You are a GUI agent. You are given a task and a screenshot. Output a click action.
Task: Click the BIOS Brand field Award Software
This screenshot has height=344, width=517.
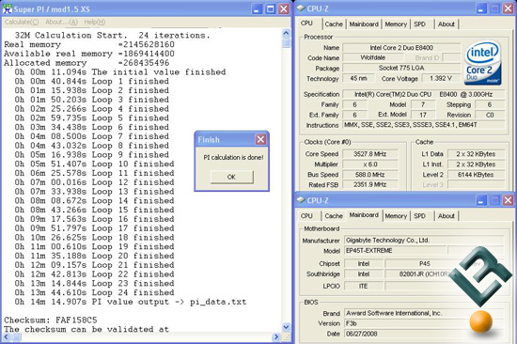tap(424, 313)
